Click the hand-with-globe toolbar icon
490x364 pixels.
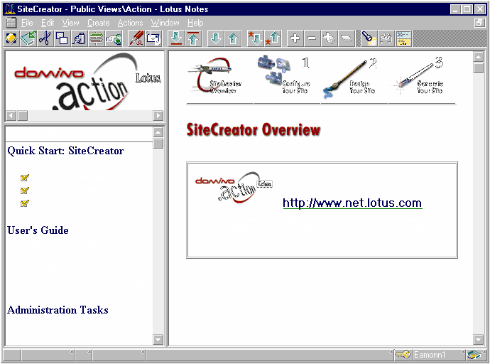pos(113,38)
